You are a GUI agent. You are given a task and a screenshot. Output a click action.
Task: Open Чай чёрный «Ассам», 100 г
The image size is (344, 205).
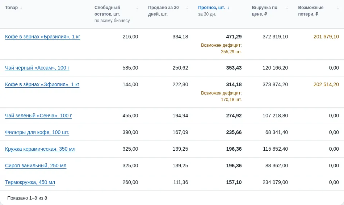[37, 68]
